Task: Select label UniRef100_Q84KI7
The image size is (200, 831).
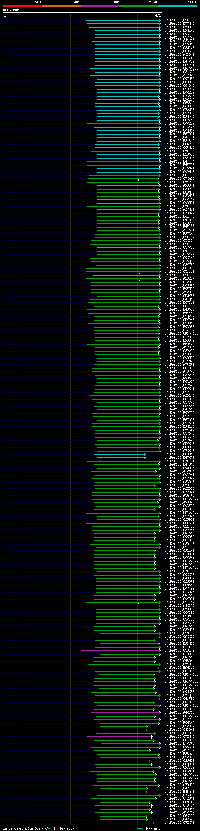Action: pos(179,72)
